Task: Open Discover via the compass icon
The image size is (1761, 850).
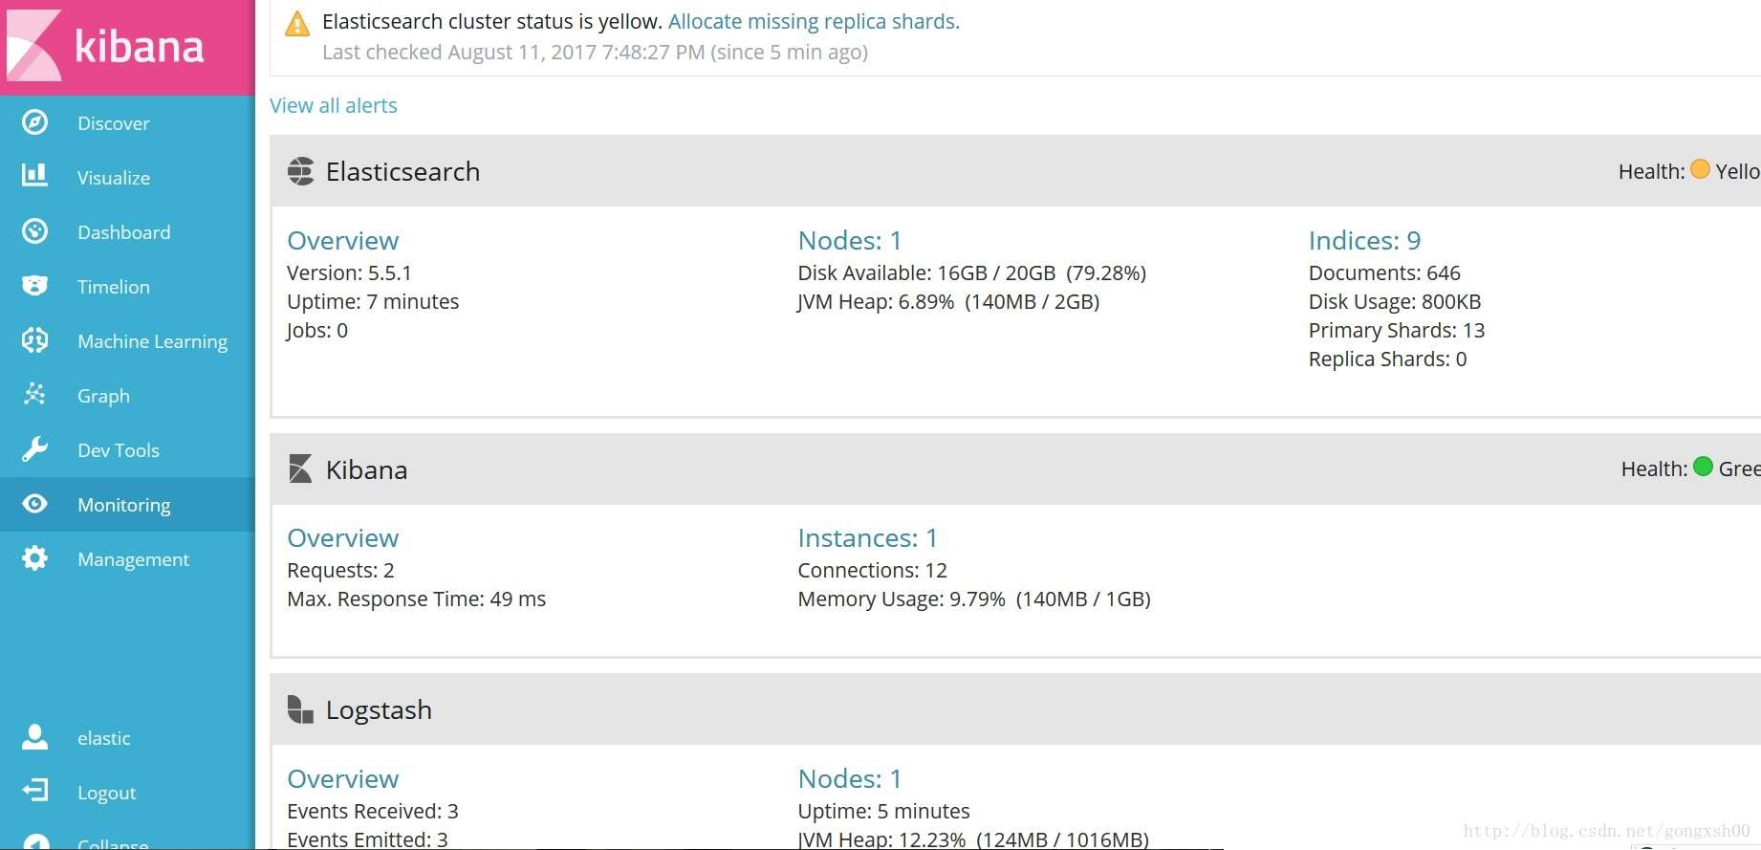Action: pos(35,122)
